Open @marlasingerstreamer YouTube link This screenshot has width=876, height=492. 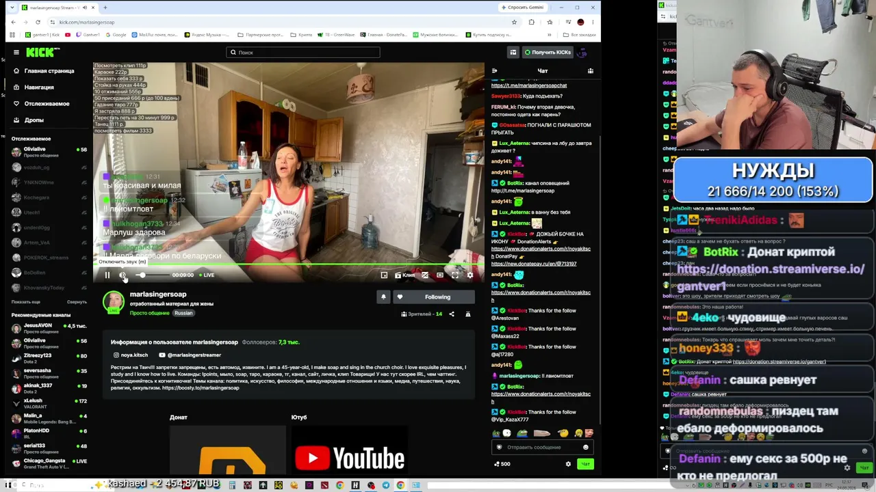pos(190,355)
